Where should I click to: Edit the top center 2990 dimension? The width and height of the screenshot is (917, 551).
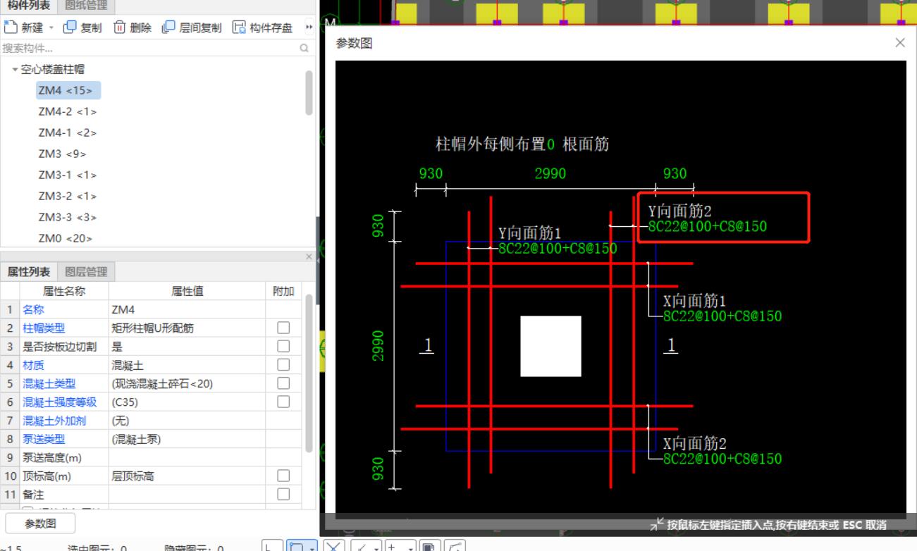click(x=550, y=174)
